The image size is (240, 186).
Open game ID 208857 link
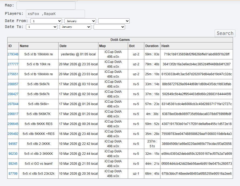click(x=13, y=84)
